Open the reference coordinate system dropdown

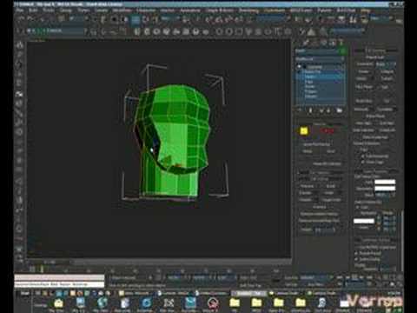click(170, 19)
